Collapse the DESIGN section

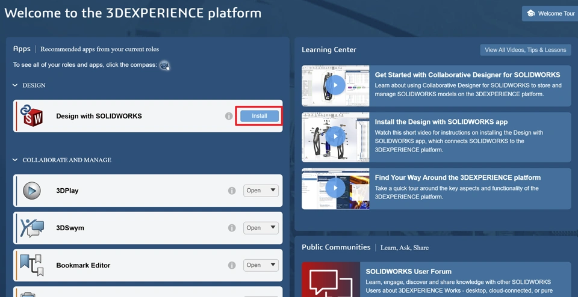pos(15,85)
